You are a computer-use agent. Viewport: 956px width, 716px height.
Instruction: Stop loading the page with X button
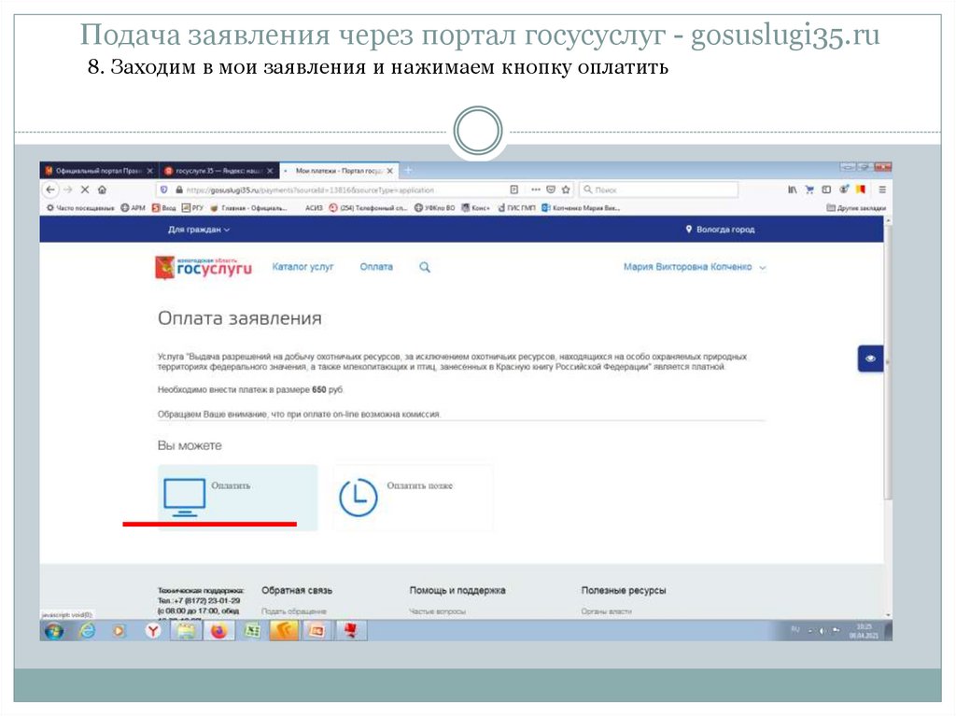pos(85,190)
